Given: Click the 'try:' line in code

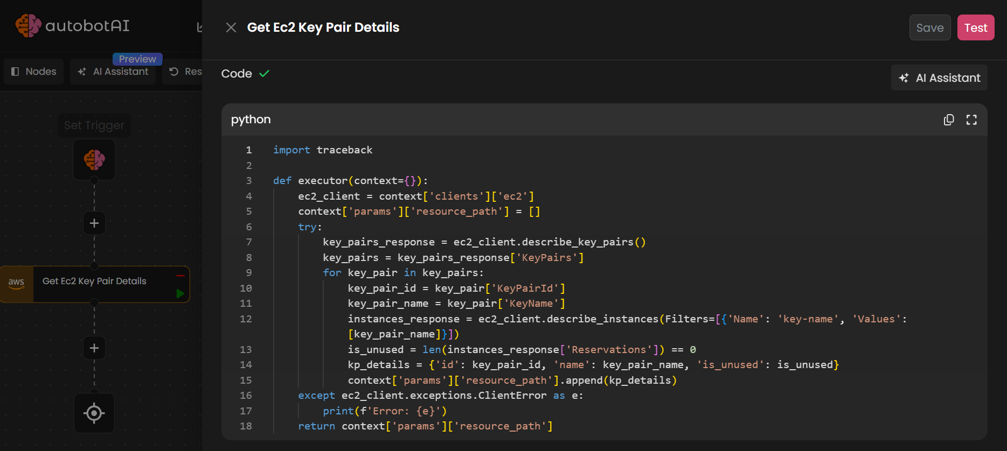Looking at the screenshot, I should point(310,227).
